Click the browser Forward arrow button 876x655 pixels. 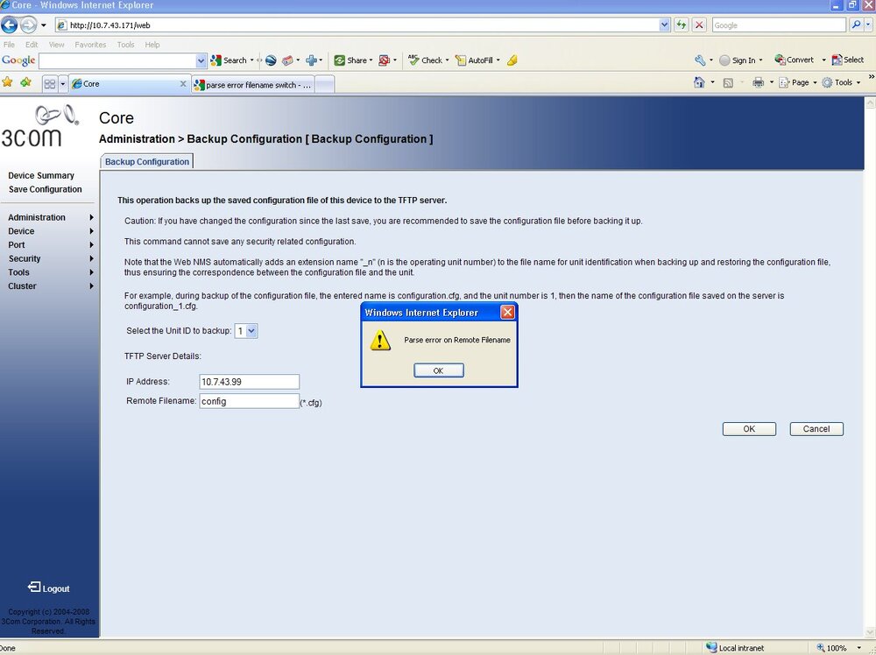pyautogui.click(x=28, y=25)
